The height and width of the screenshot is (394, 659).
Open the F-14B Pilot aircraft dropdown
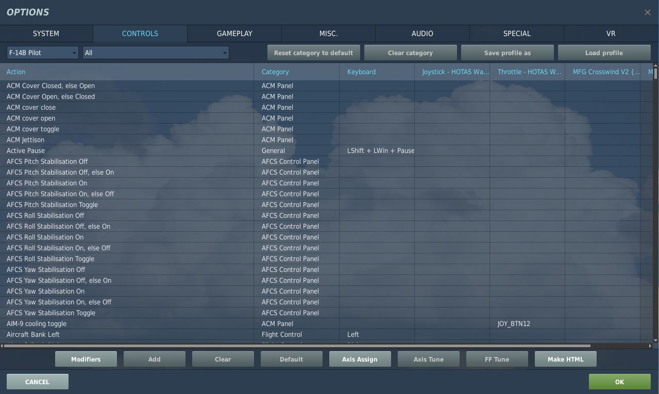pyautogui.click(x=42, y=53)
